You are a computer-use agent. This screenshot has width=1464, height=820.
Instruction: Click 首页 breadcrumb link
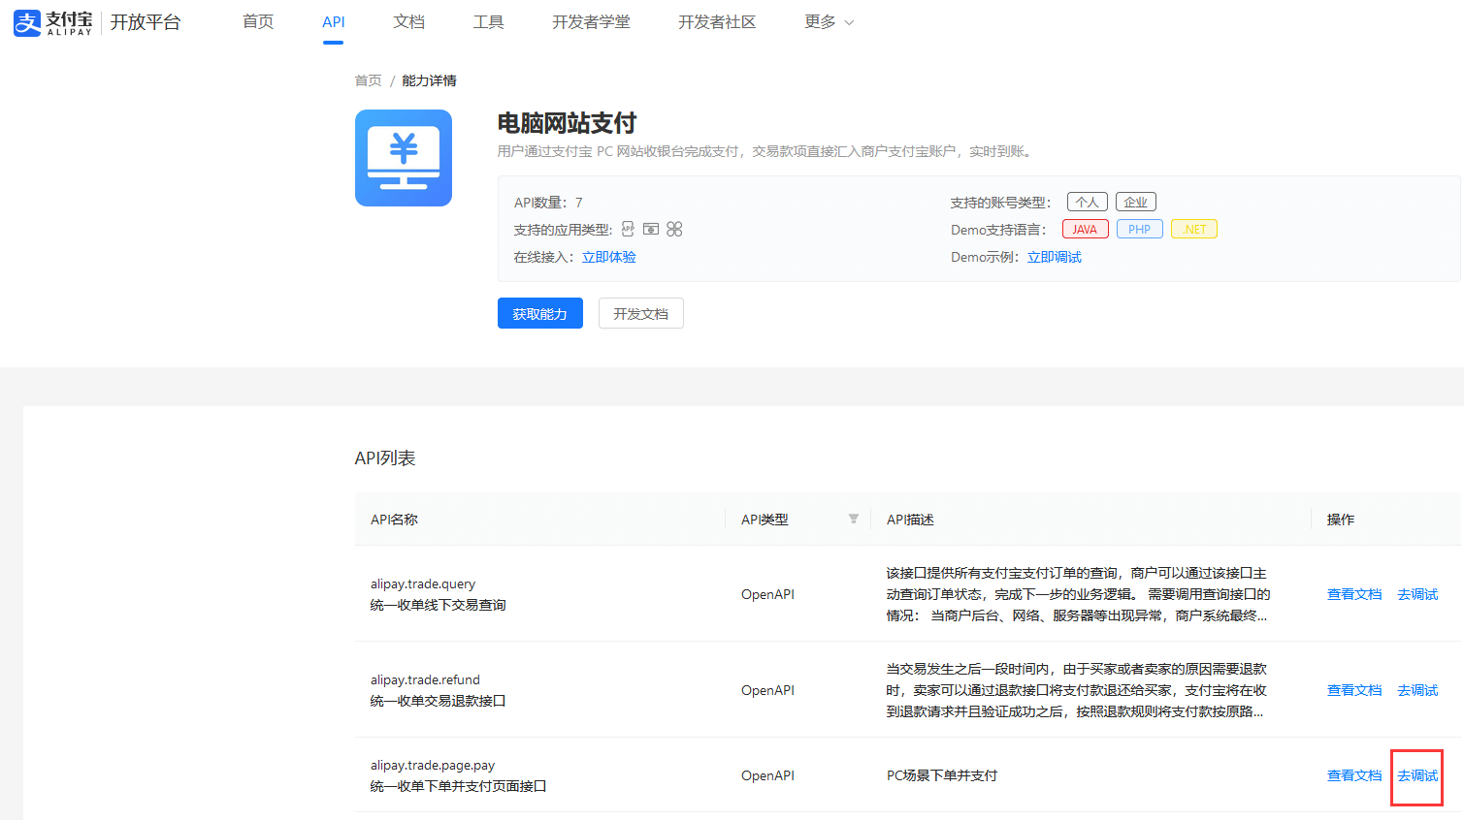tap(369, 80)
